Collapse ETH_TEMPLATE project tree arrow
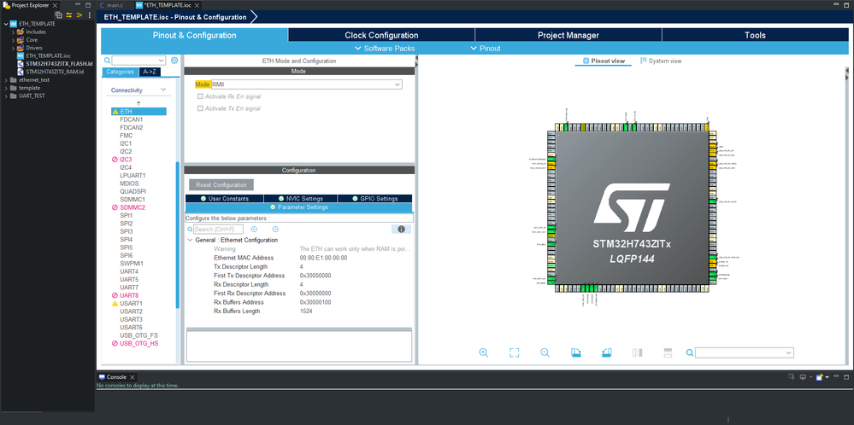The width and height of the screenshot is (854, 425). 5,24
